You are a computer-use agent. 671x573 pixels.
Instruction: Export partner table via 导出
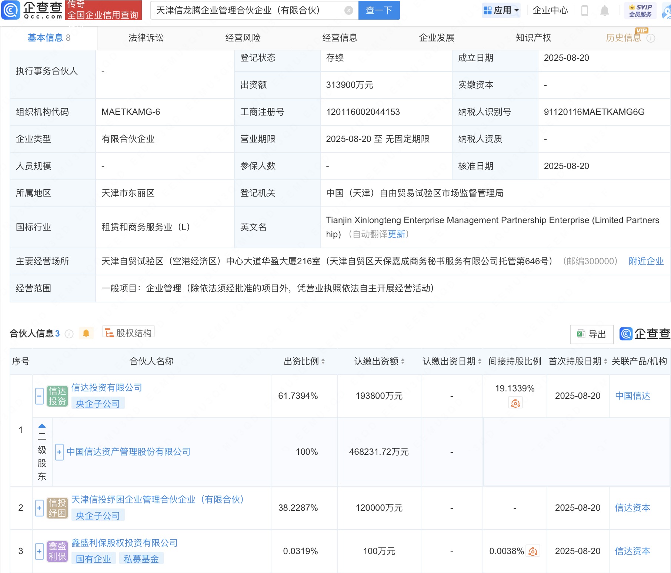click(591, 334)
